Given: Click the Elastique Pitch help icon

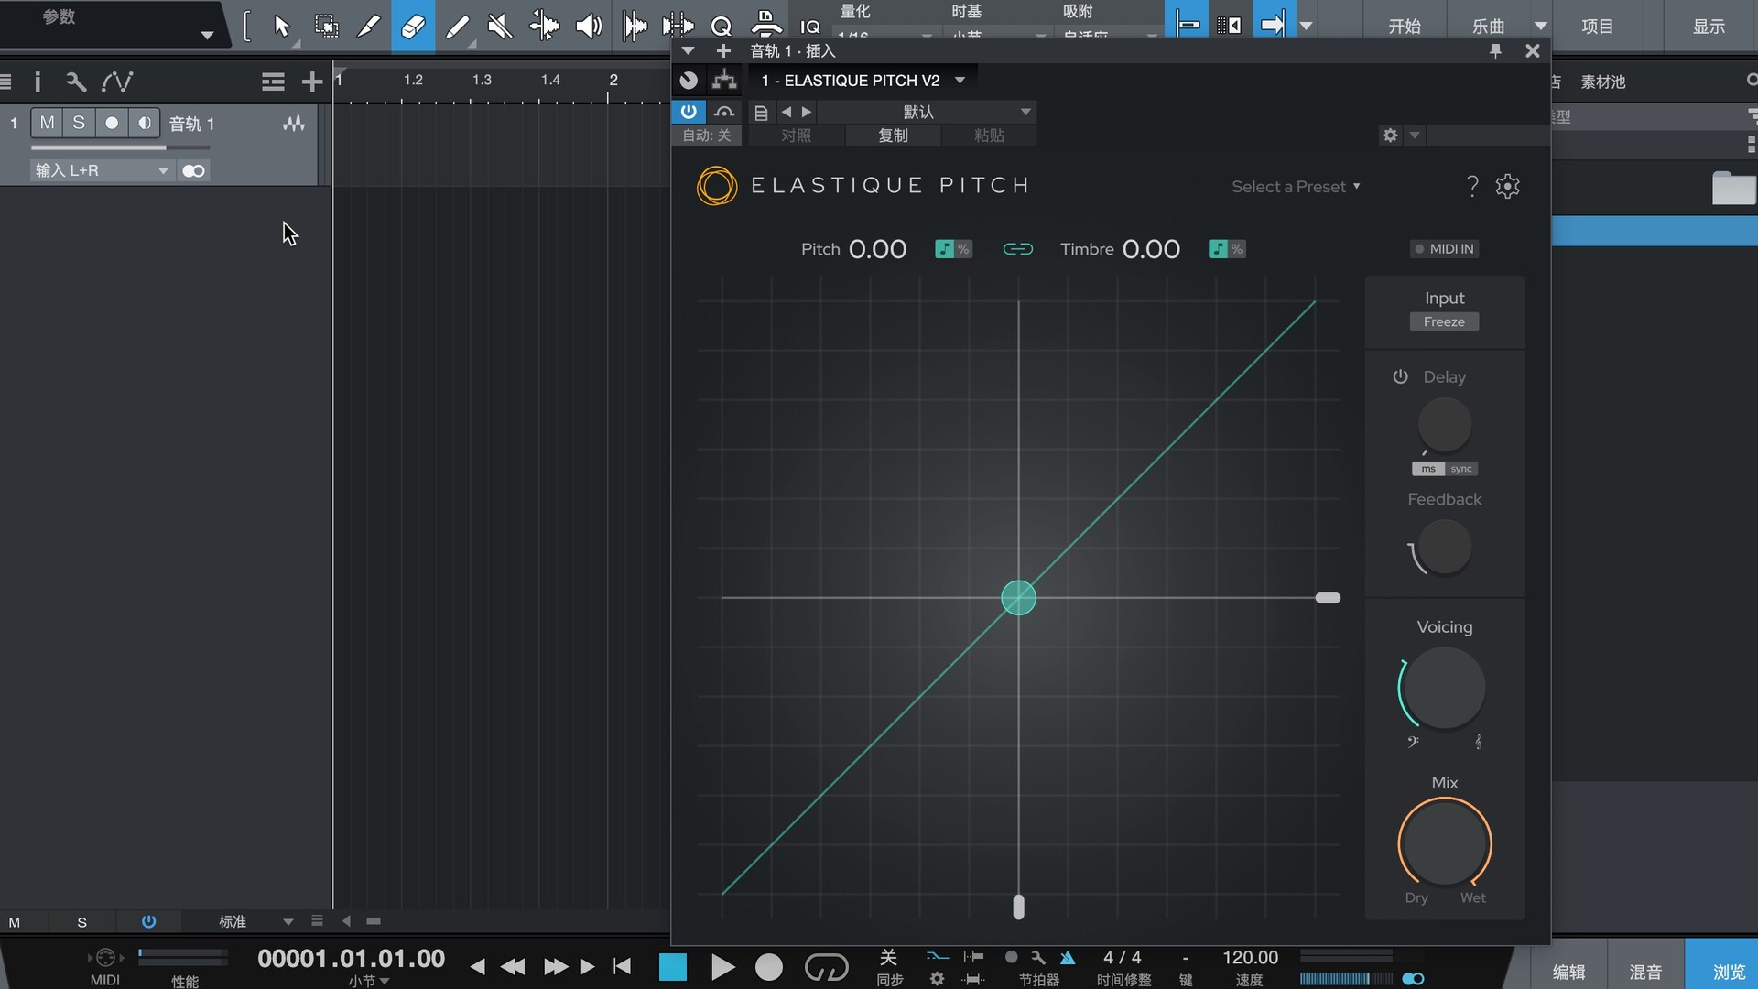Looking at the screenshot, I should pos(1471,186).
